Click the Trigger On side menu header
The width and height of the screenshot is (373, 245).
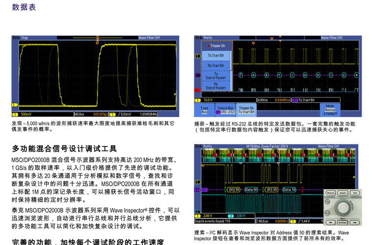(217, 46)
